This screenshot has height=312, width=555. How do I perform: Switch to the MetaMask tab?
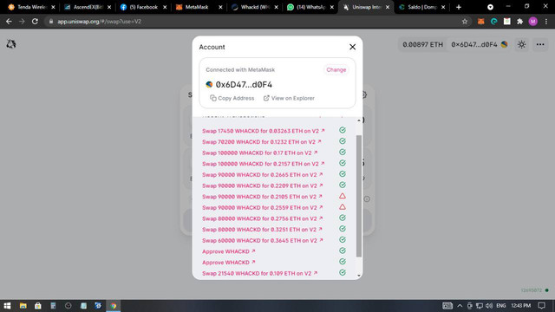point(199,7)
